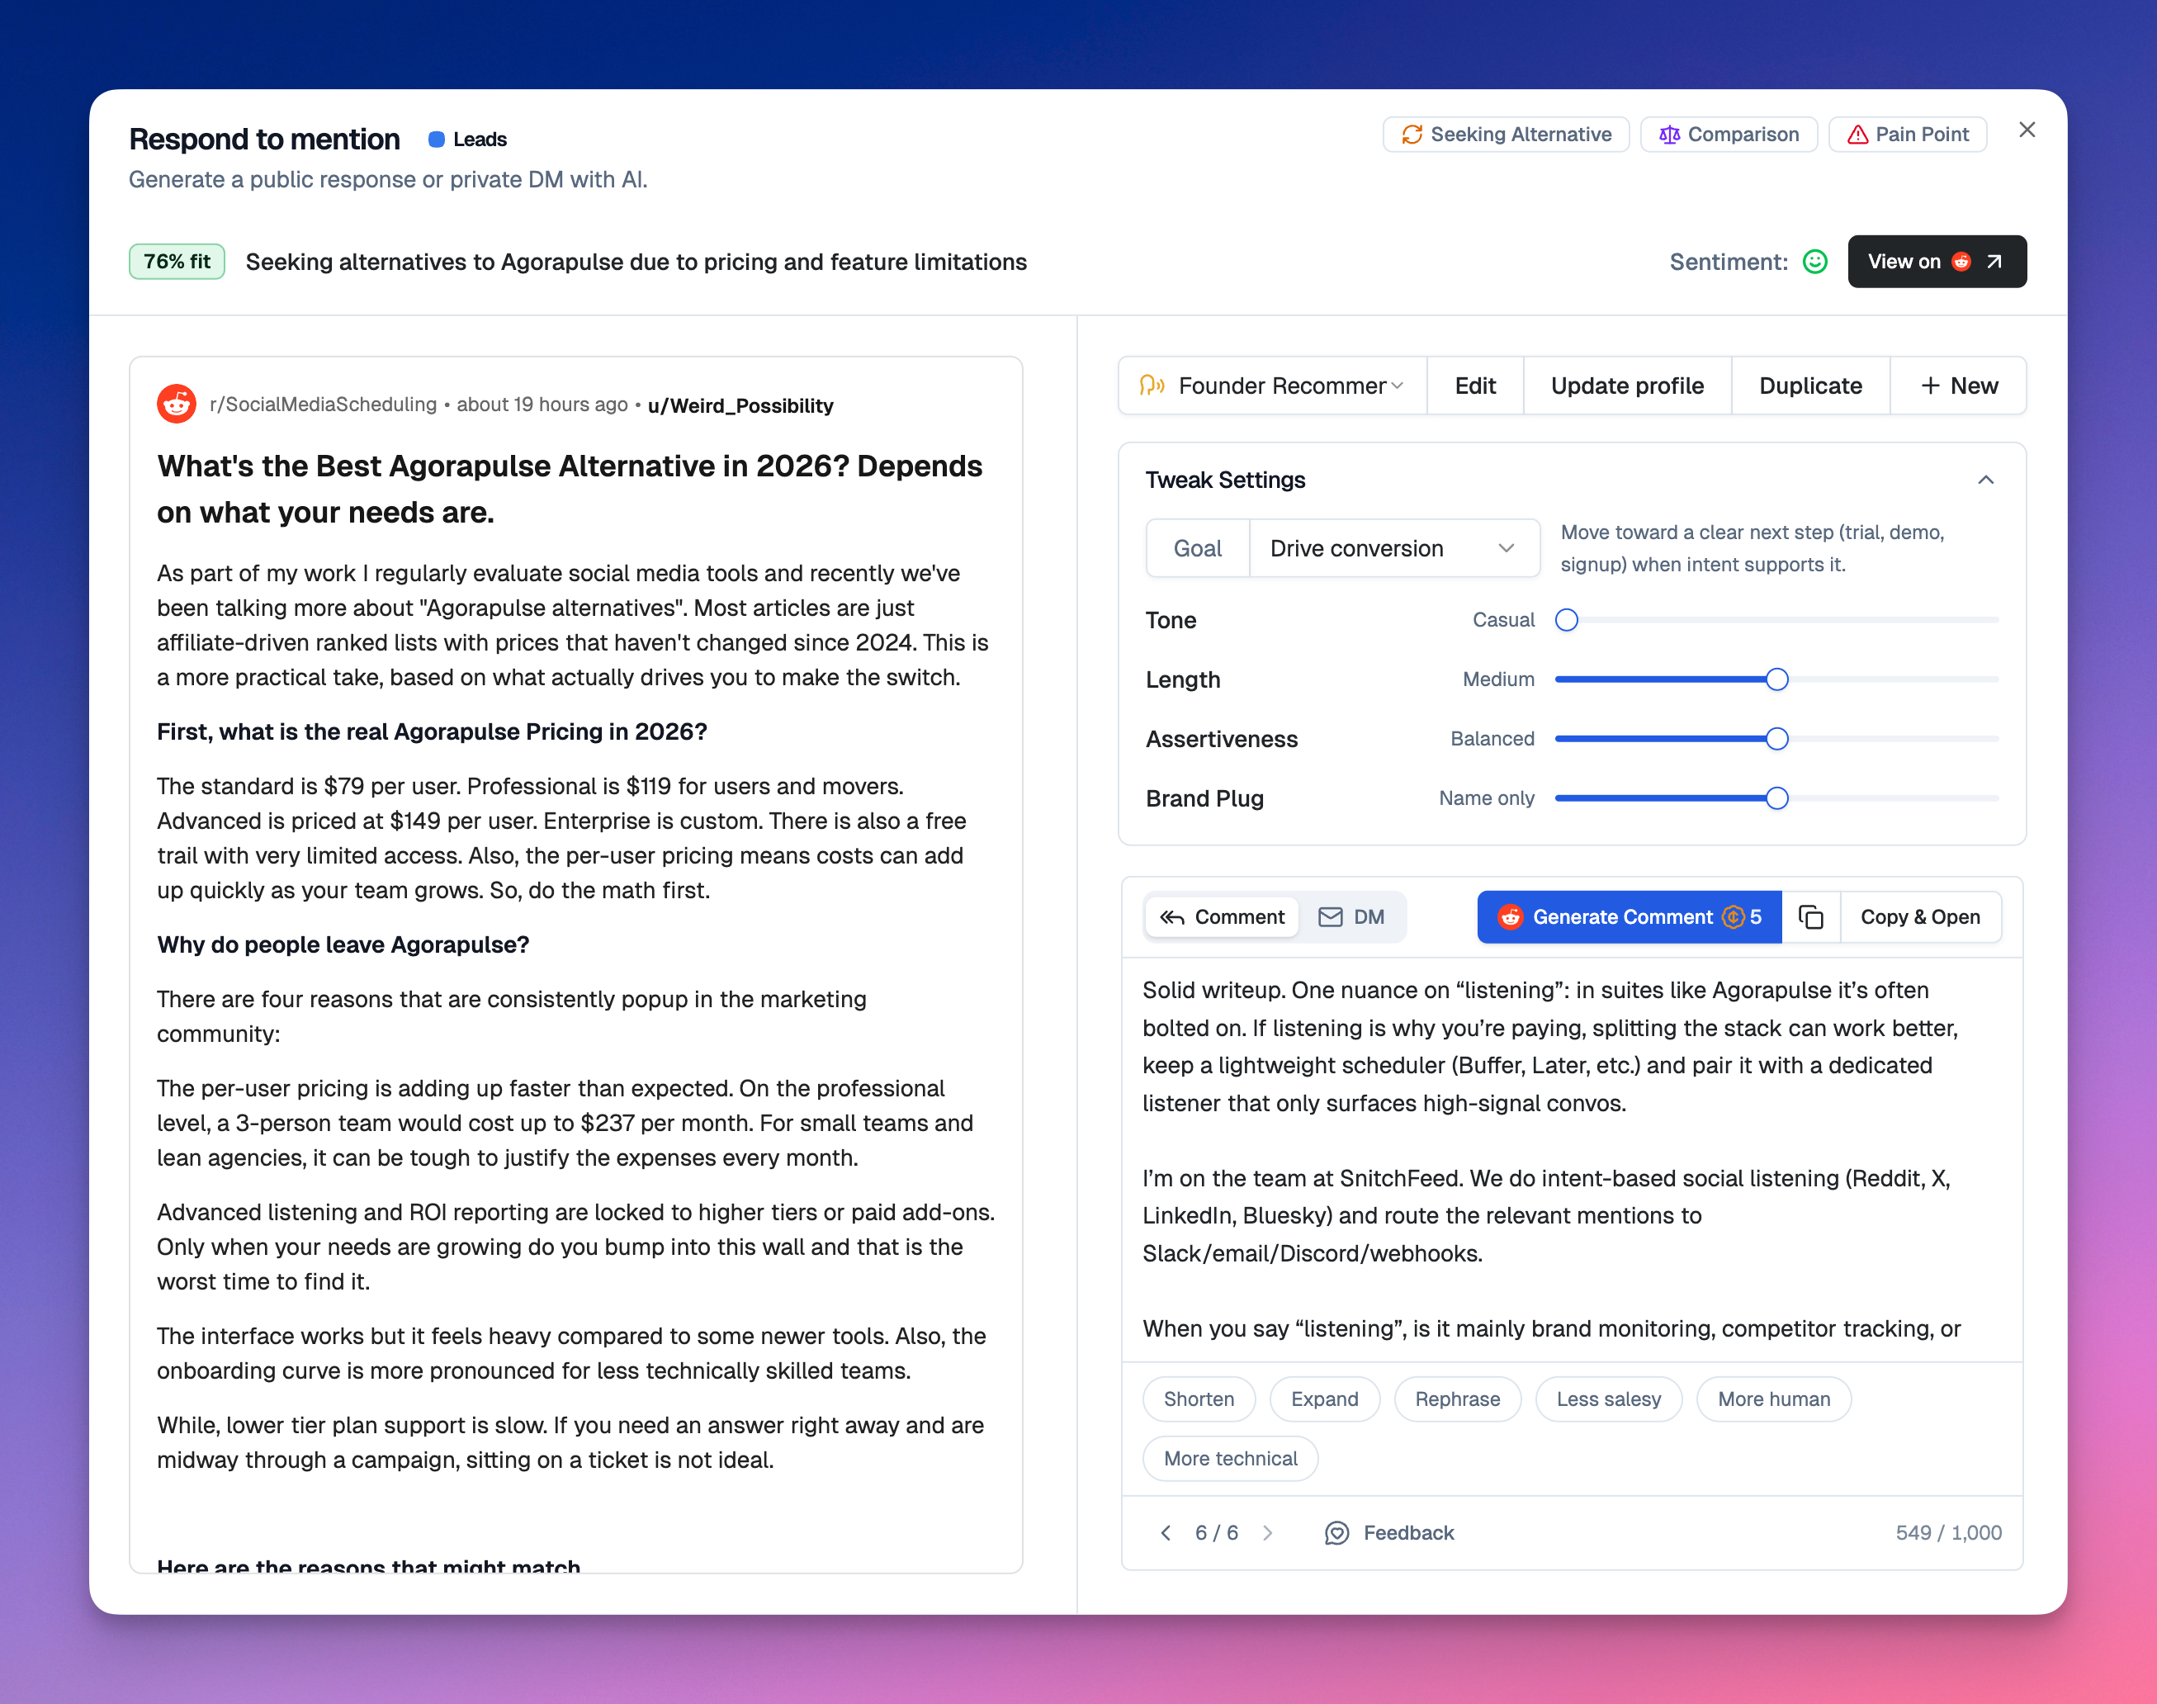
Task: Click the Expand chip
Action: [1324, 1399]
